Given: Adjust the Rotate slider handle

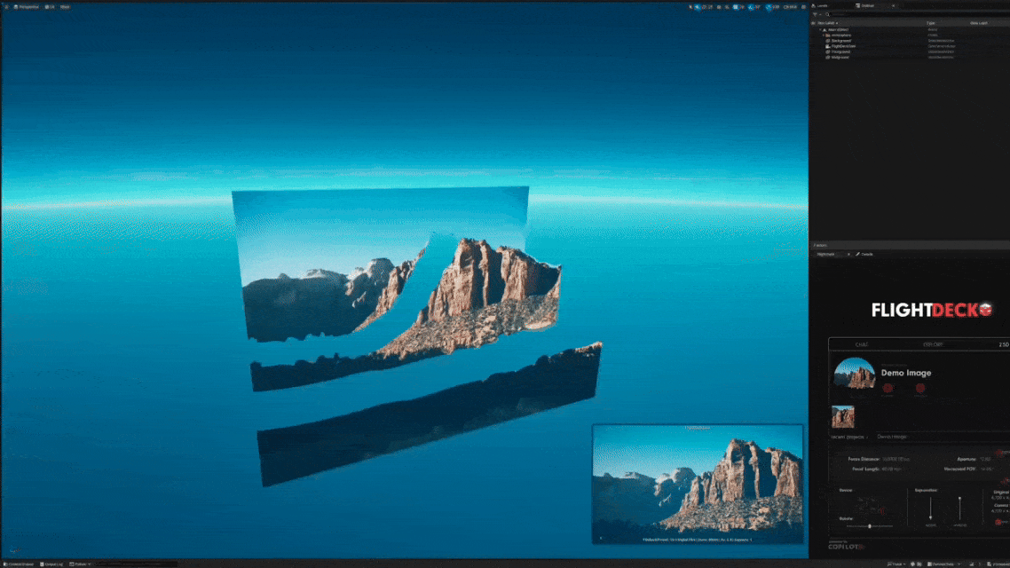Looking at the screenshot, I should point(870,526).
